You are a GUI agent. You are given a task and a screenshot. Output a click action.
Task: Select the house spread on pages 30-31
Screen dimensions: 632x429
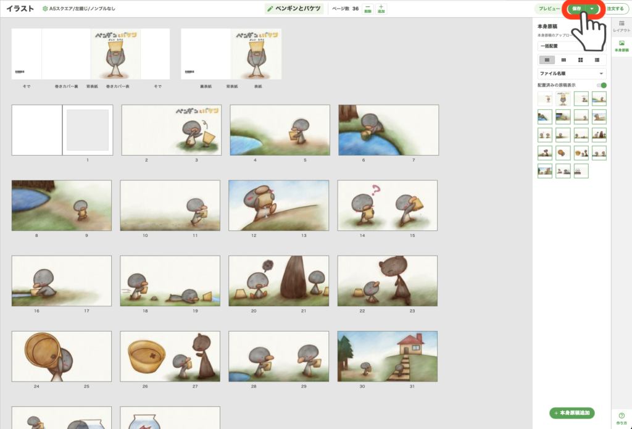coord(387,356)
